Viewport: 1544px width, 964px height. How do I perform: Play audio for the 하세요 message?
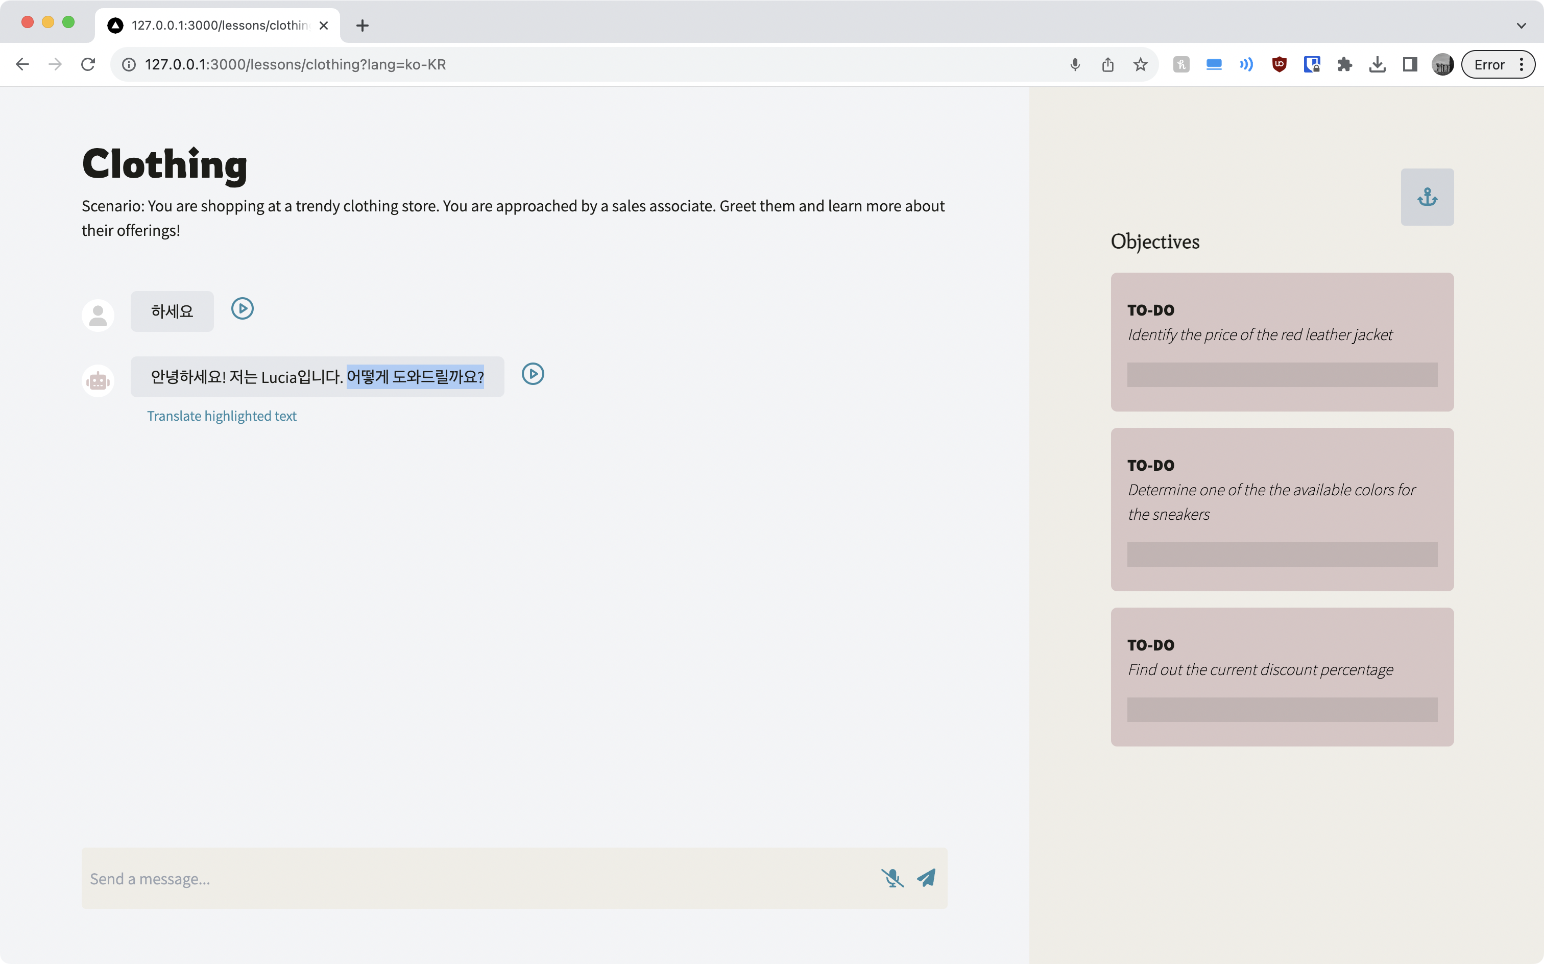point(242,308)
